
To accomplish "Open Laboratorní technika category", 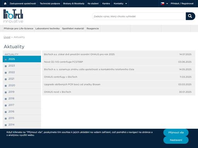I will [48, 29].
